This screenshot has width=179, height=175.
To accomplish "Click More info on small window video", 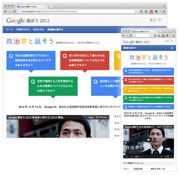I will [168, 127].
